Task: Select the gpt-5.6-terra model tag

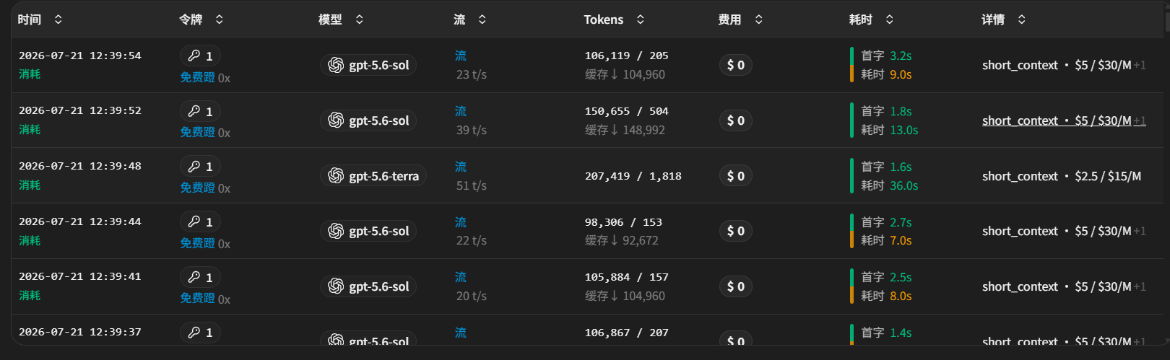Action: (x=373, y=176)
